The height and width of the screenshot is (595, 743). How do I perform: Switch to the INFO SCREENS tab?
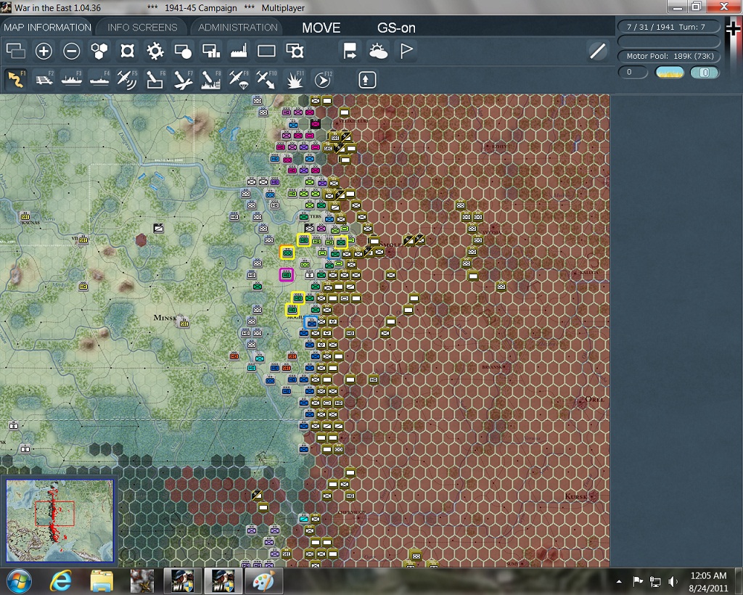(142, 28)
